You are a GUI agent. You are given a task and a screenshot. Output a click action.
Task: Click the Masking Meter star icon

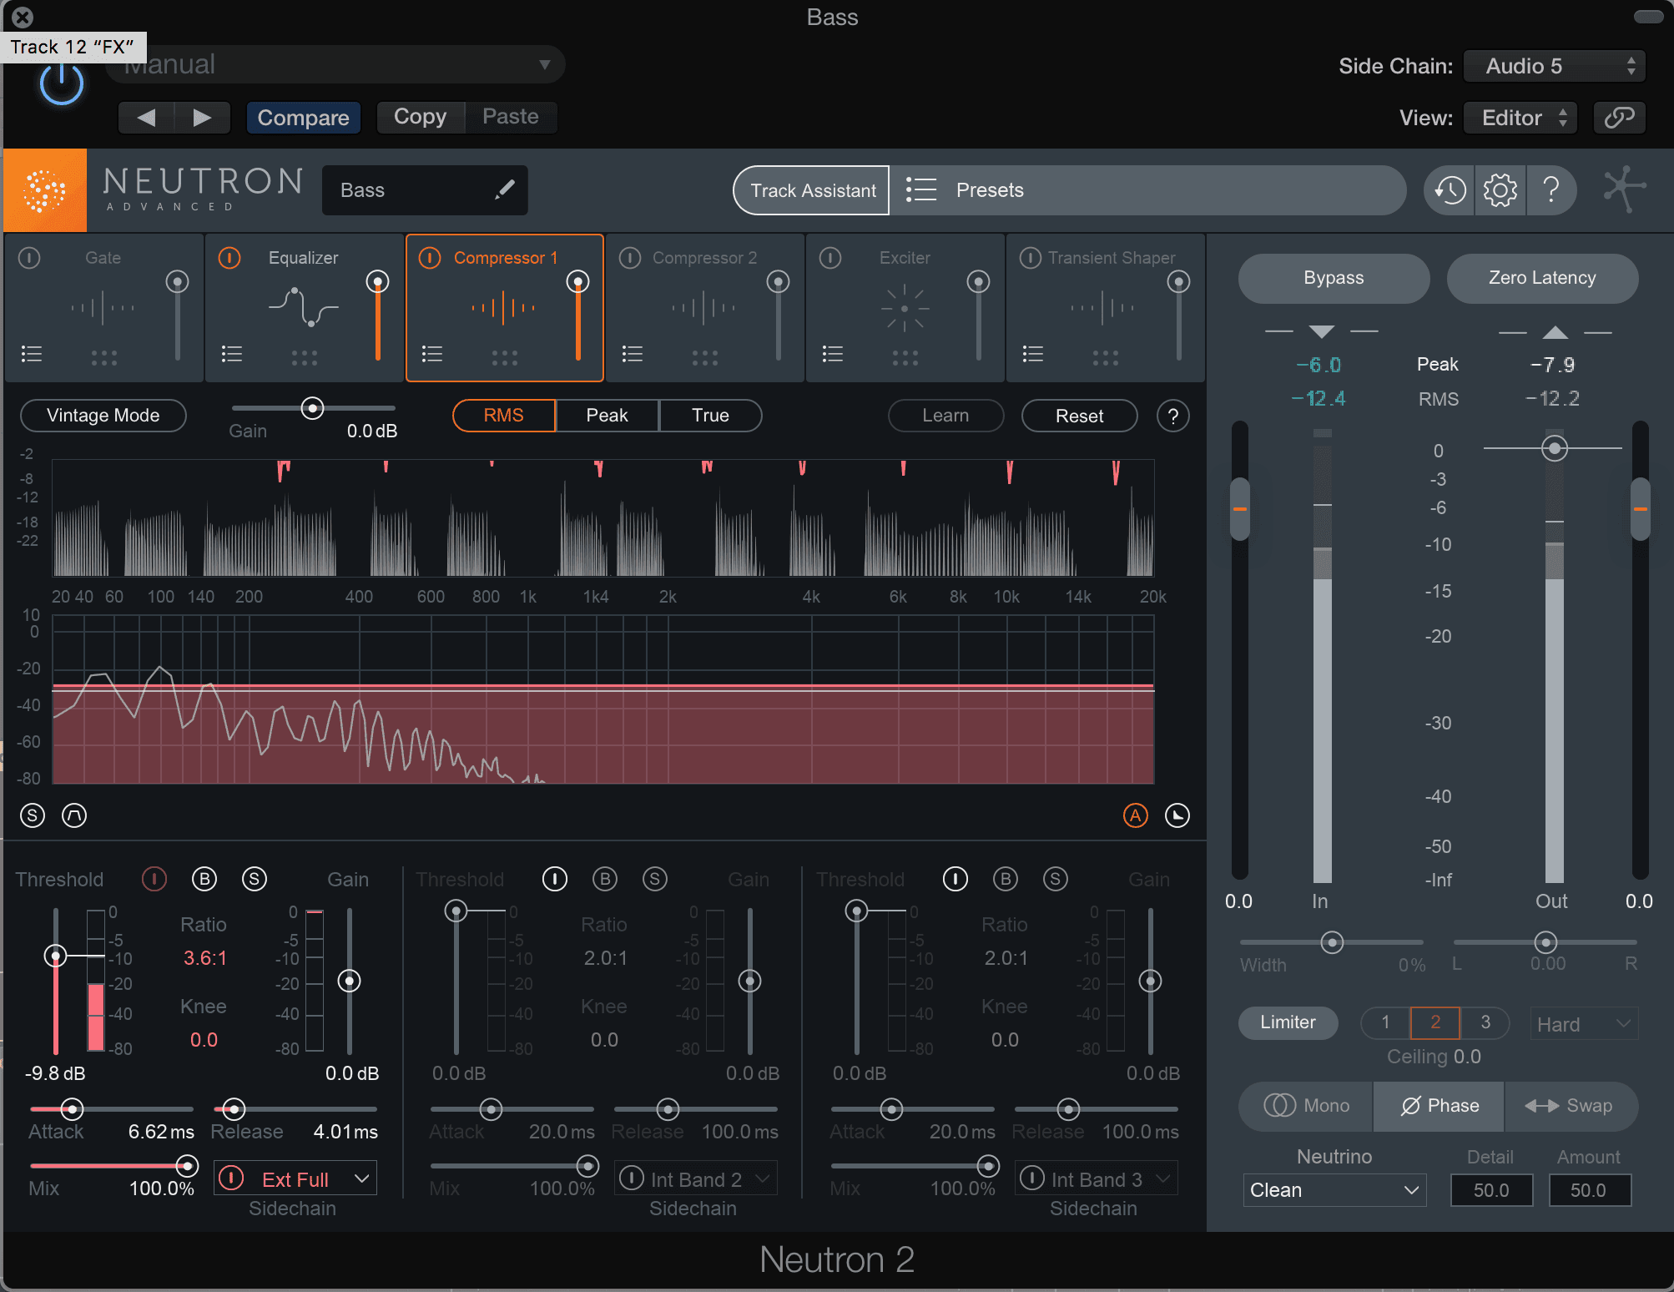[x=1624, y=189]
